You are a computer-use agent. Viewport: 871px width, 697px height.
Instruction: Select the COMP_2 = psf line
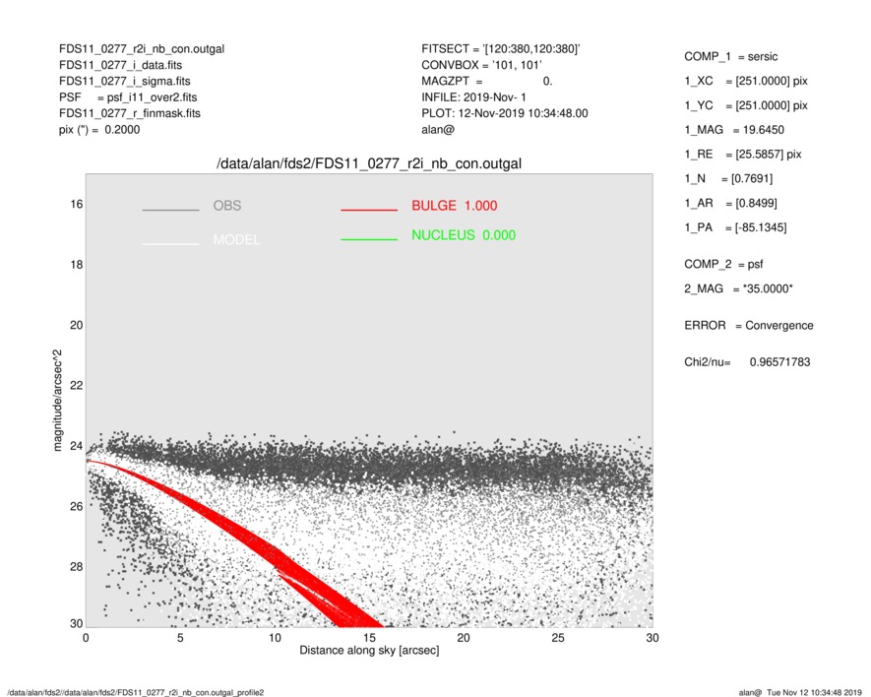click(723, 264)
